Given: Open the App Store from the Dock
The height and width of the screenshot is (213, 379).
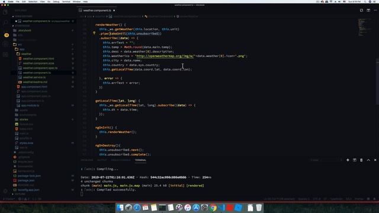Looking at the screenshot, I should coord(196,208).
